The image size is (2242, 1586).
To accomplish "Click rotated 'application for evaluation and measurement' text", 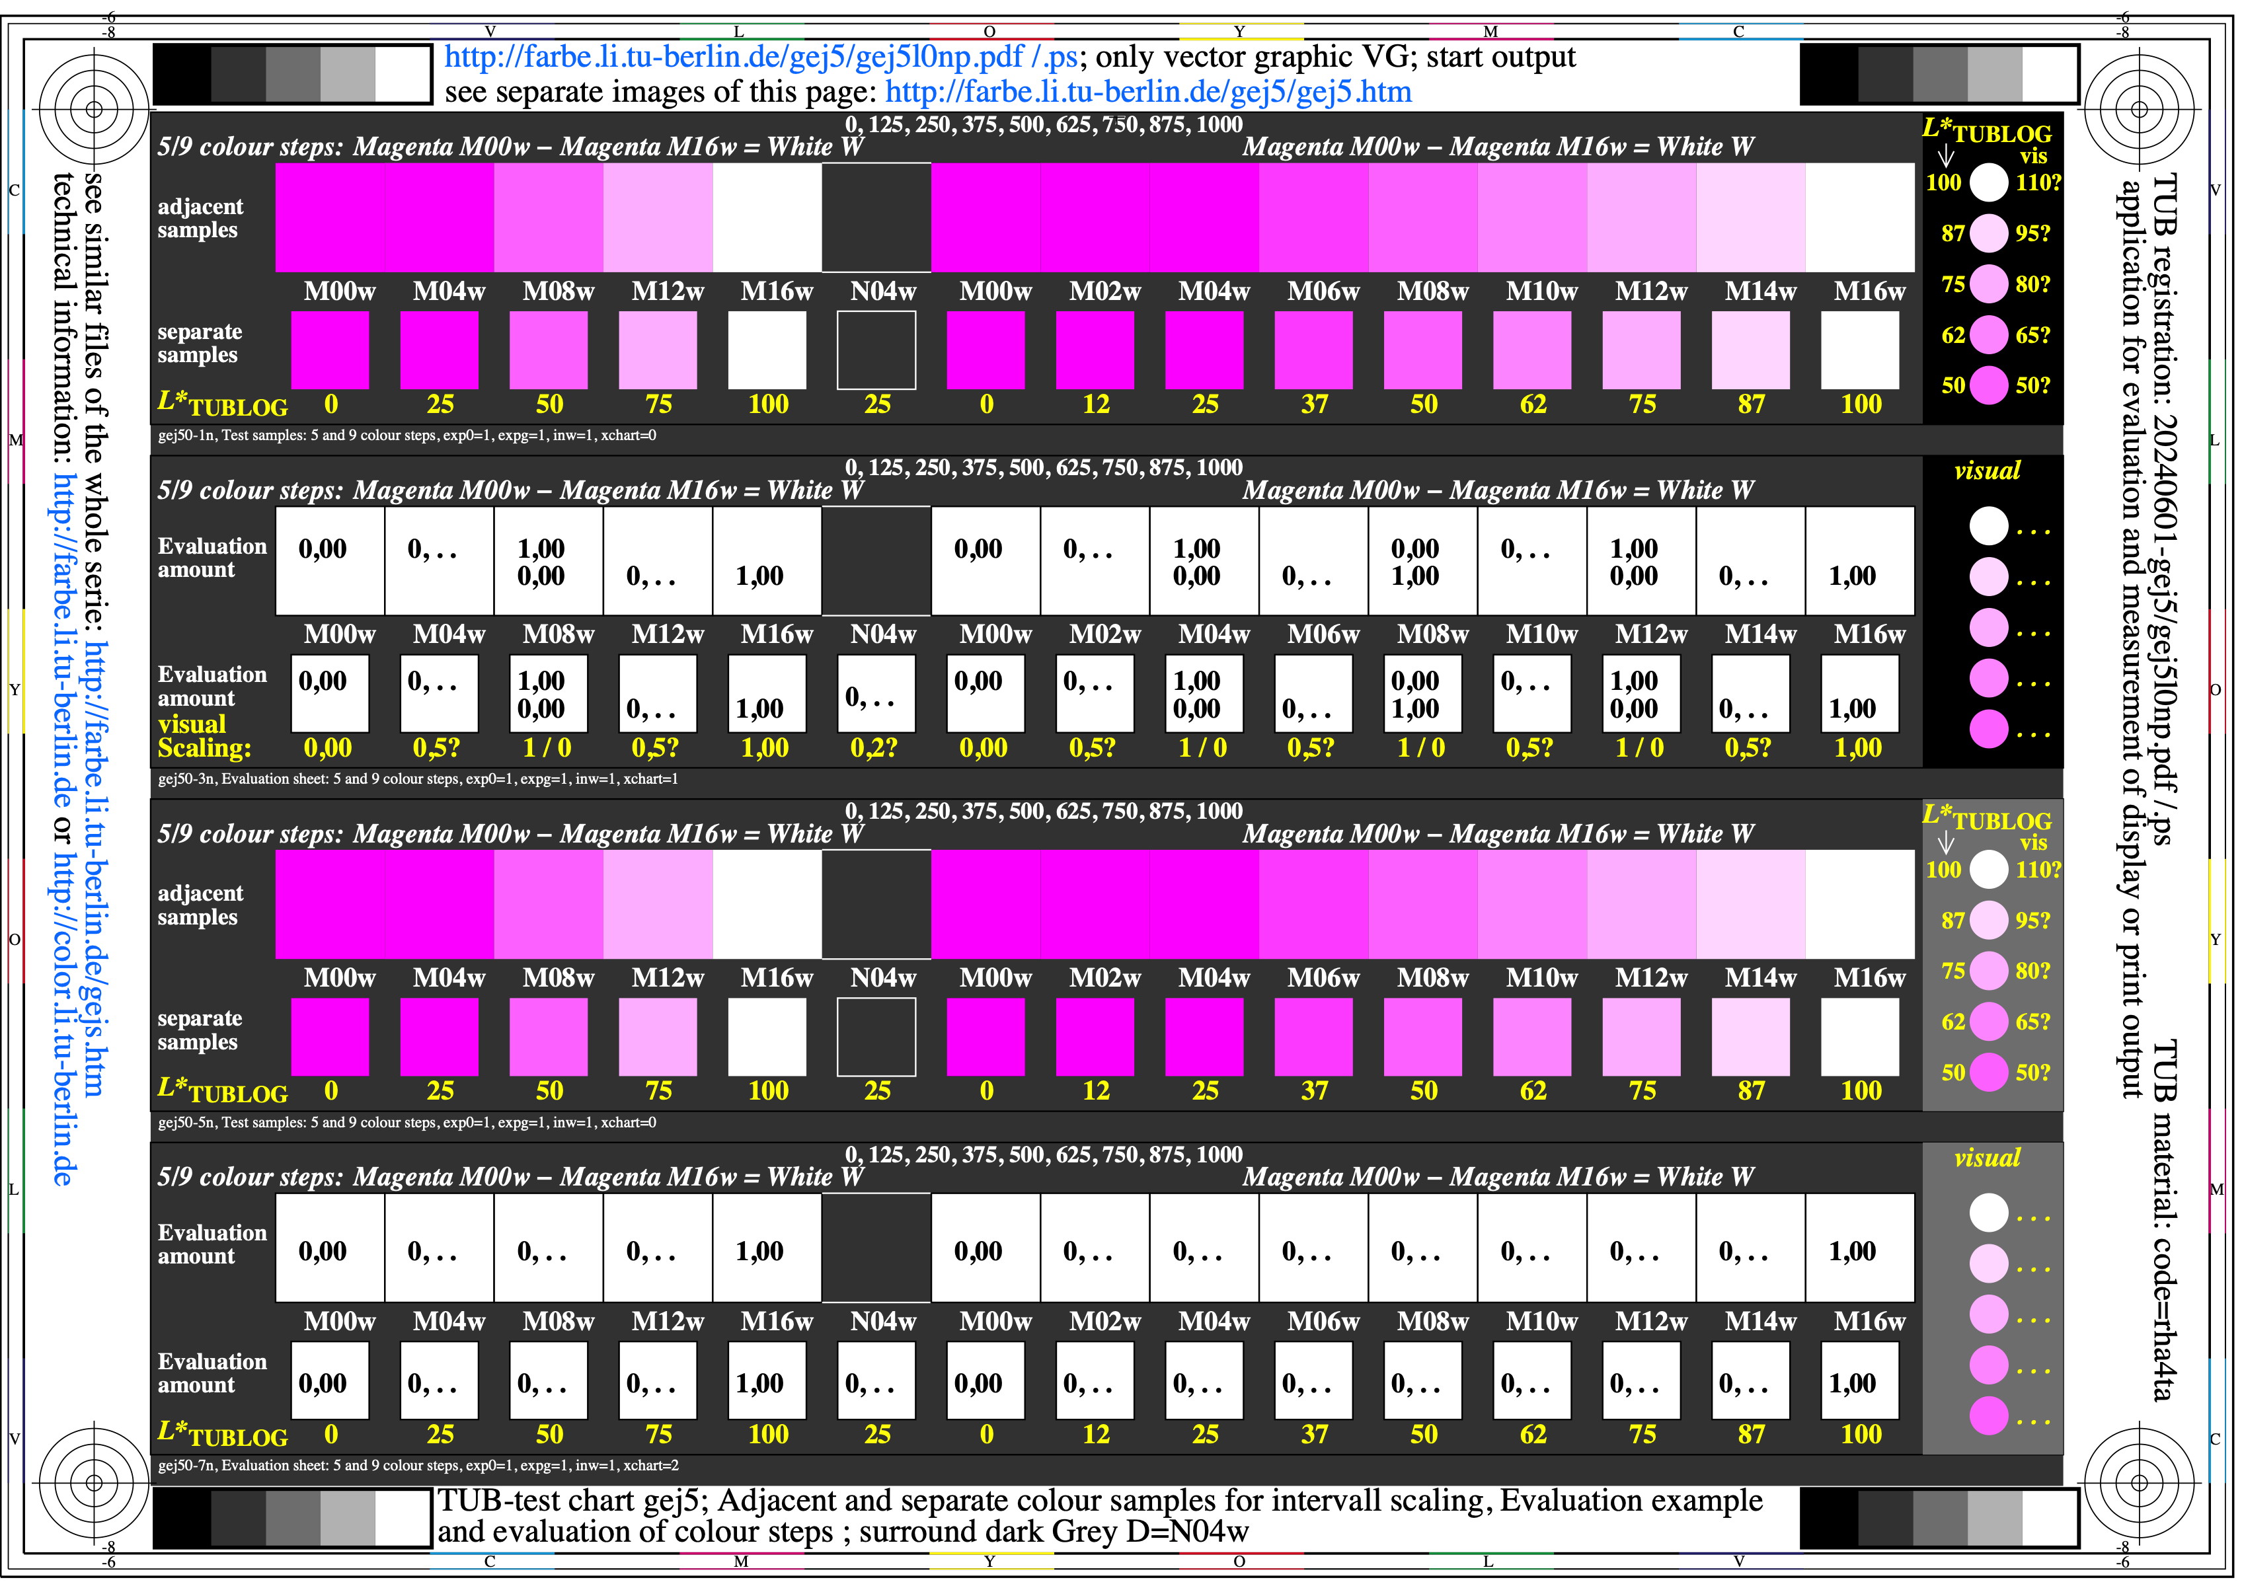I will click(x=2131, y=640).
